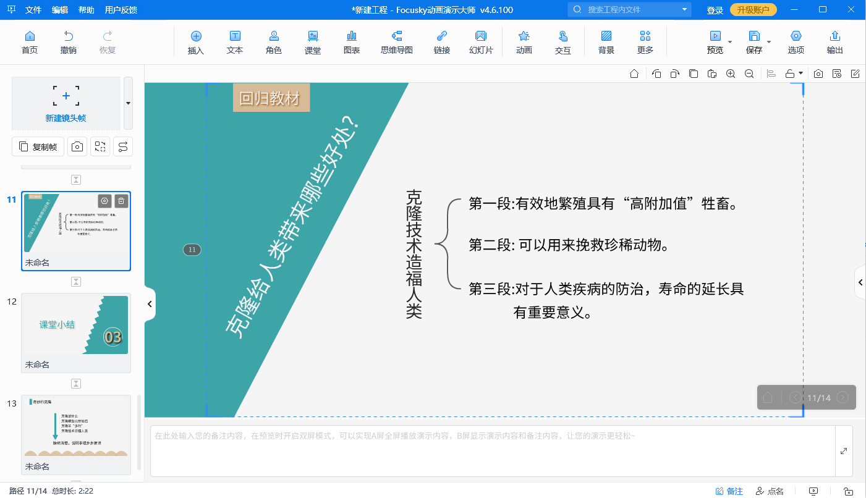The width and height of the screenshot is (866, 498).
Task: Click the custom path icon button
Action: click(x=123, y=146)
